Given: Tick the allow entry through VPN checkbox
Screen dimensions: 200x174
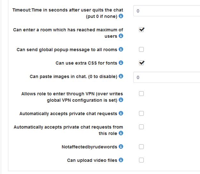Looking at the screenshot, I should (x=142, y=94).
